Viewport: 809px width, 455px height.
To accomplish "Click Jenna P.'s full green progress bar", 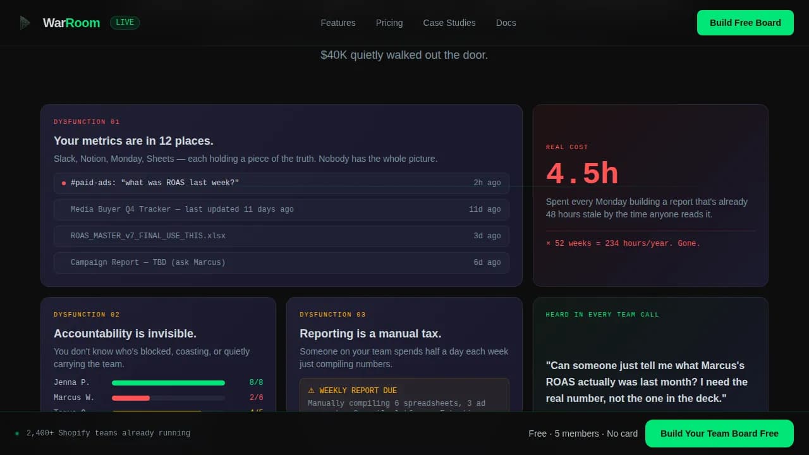I will [x=168, y=382].
